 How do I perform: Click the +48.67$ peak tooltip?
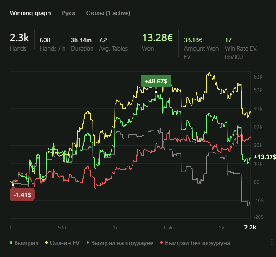156,81
